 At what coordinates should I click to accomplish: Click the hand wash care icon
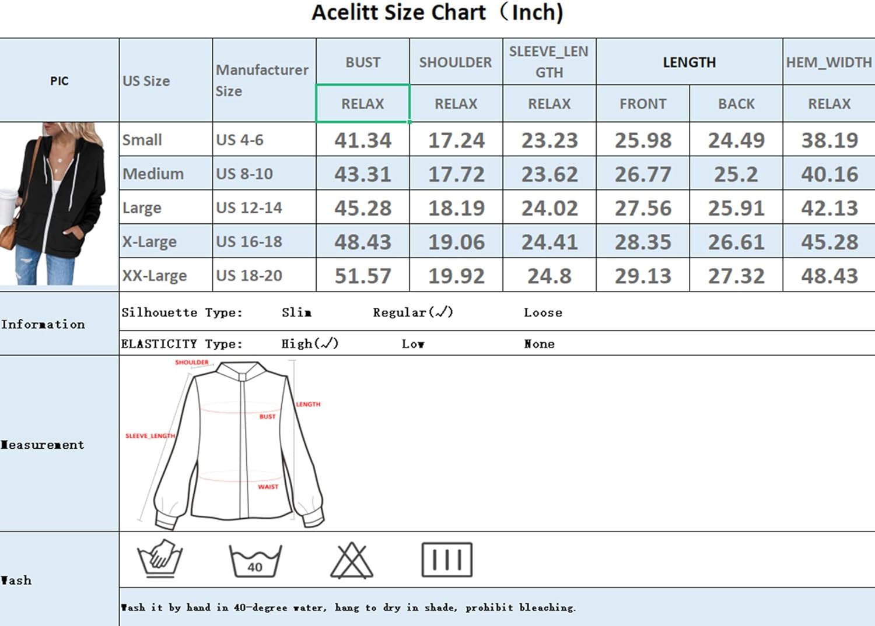[160, 559]
